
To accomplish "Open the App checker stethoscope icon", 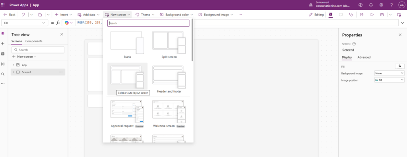I will (351, 15).
